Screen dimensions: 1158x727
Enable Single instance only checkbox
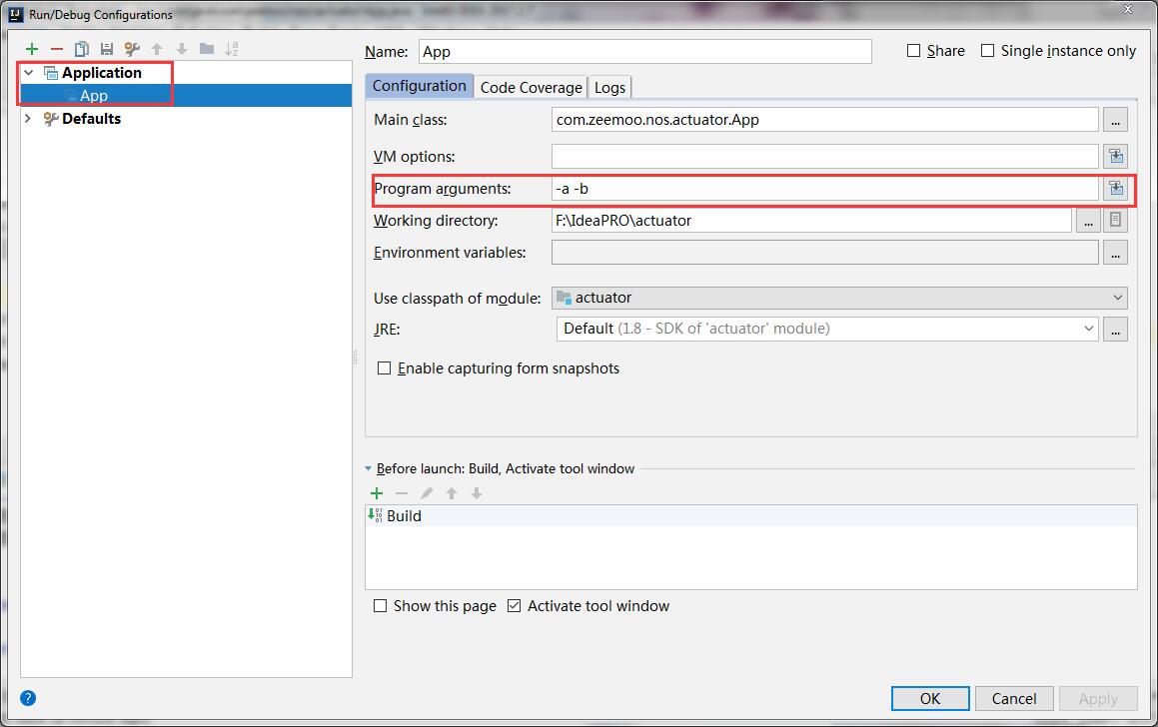(x=987, y=51)
